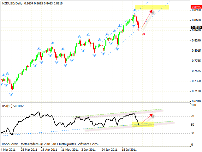The height and width of the screenshot is (152, 202).
Task: Click the red arrowhead in the RSI panel
Action: (152, 115)
